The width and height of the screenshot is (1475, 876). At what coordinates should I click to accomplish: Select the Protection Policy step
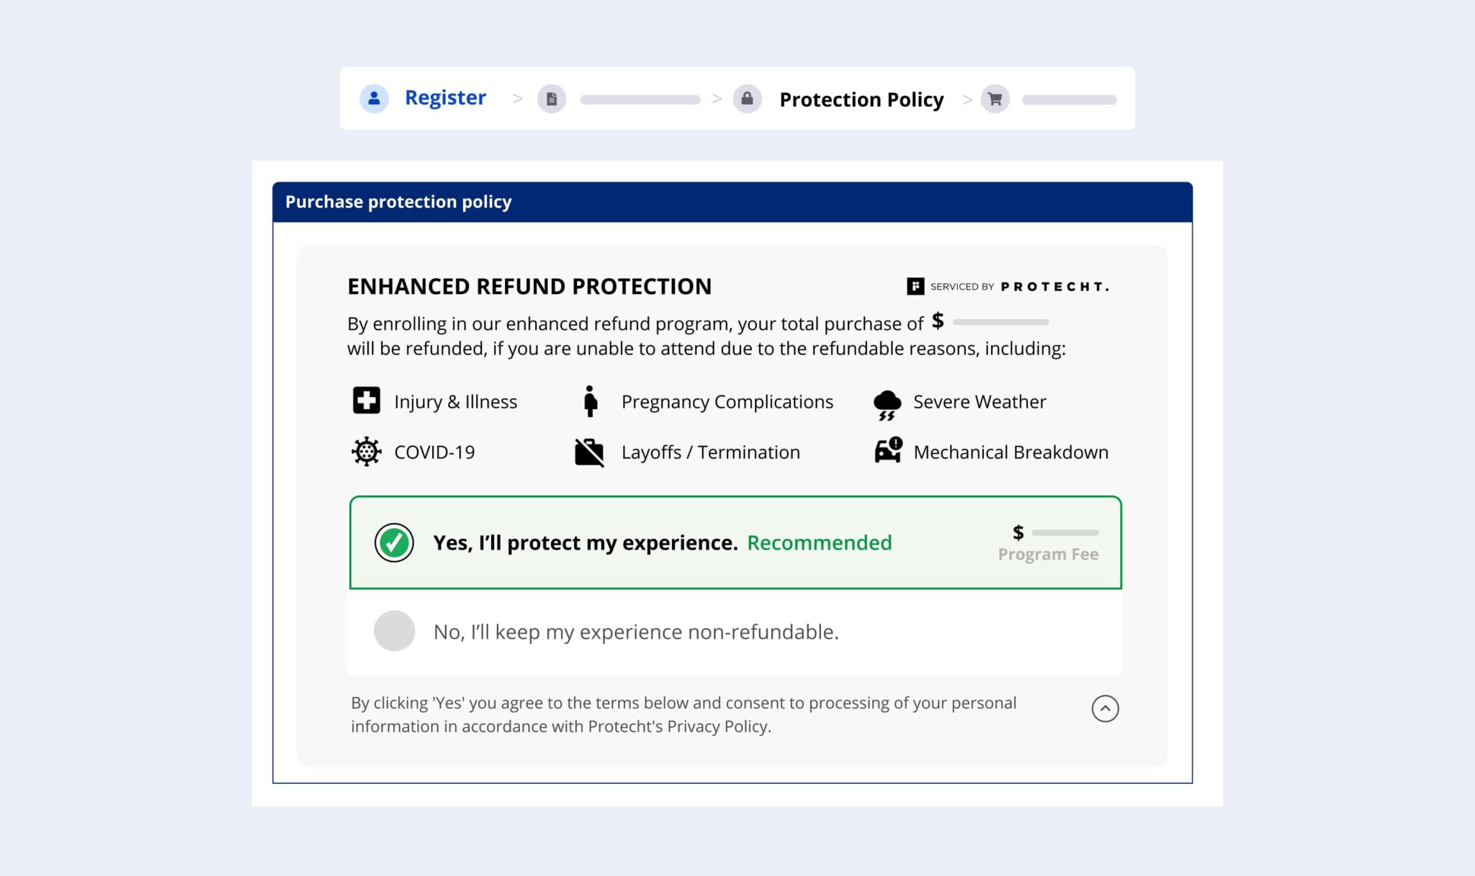(861, 99)
